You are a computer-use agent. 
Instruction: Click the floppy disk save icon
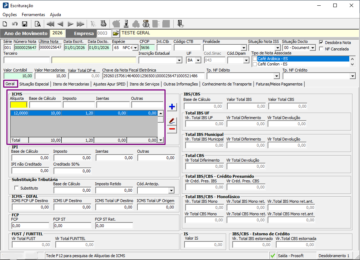[25, 24]
